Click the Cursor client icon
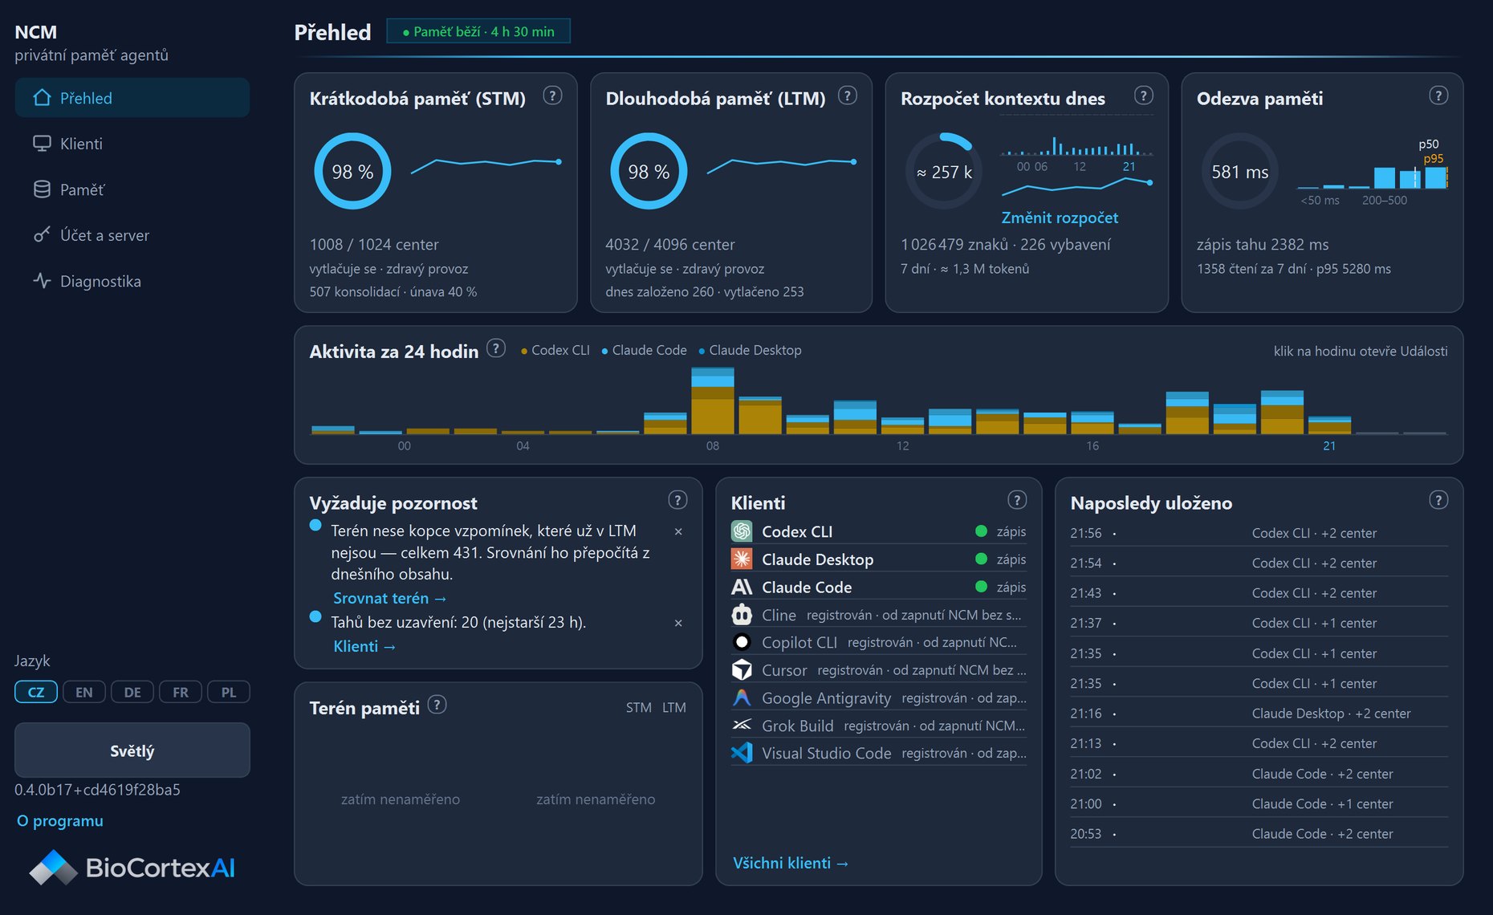The width and height of the screenshot is (1493, 915). click(x=742, y=670)
